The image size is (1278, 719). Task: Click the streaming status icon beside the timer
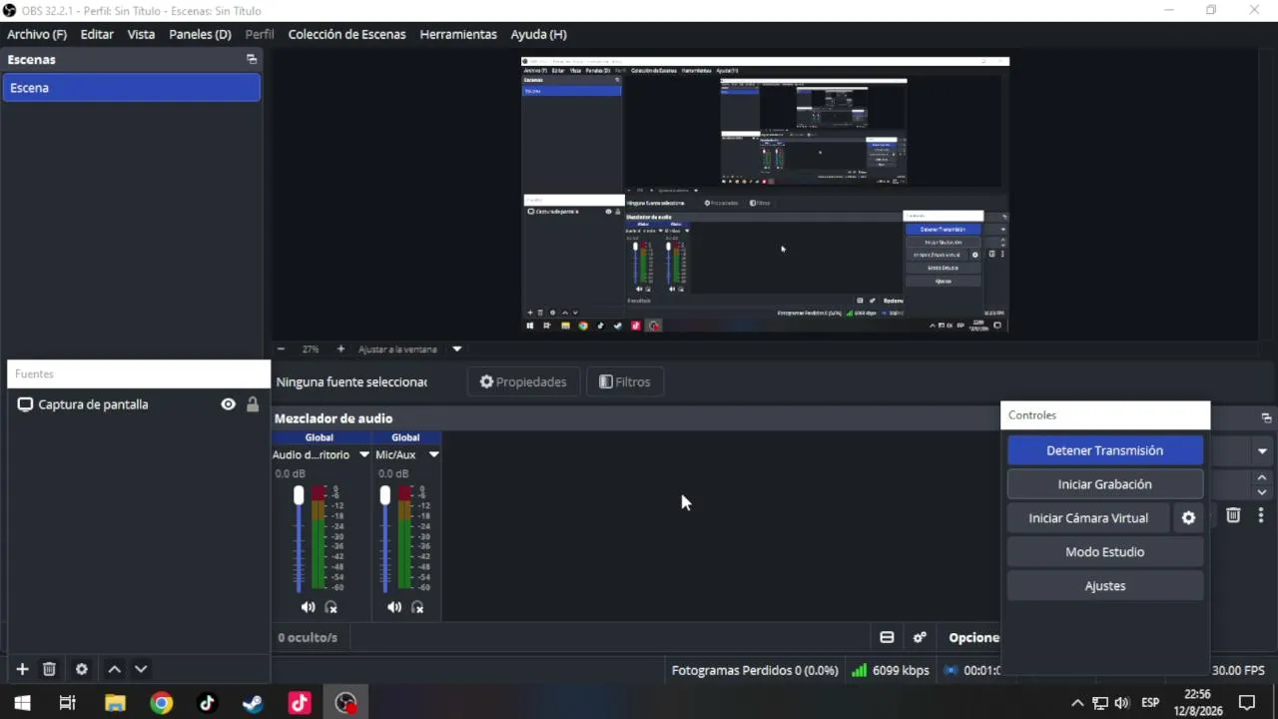click(952, 670)
